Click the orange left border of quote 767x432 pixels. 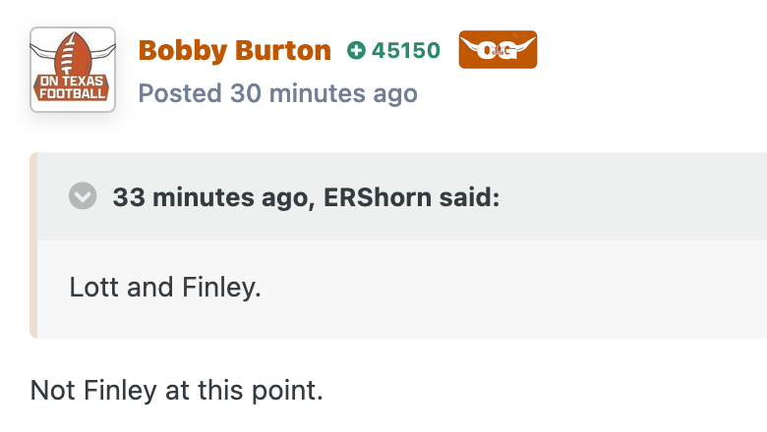click(33, 245)
